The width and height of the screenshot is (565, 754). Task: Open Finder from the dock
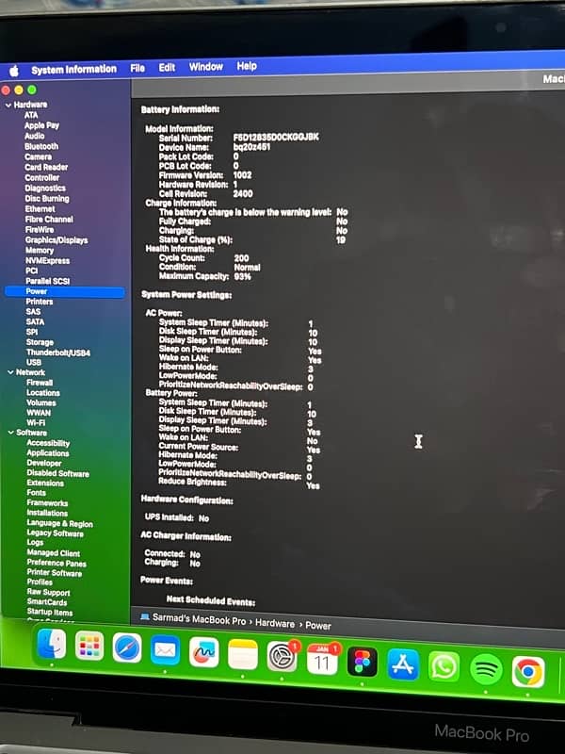(51, 647)
